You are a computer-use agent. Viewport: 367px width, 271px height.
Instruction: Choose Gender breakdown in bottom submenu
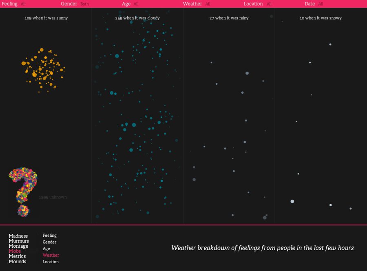(x=49, y=242)
